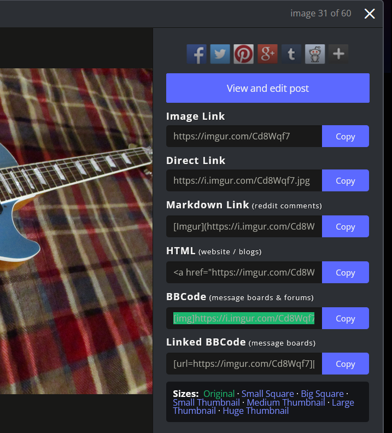This screenshot has height=433, width=392.
Task: Copy the Linked BBCode
Action: pos(346,364)
